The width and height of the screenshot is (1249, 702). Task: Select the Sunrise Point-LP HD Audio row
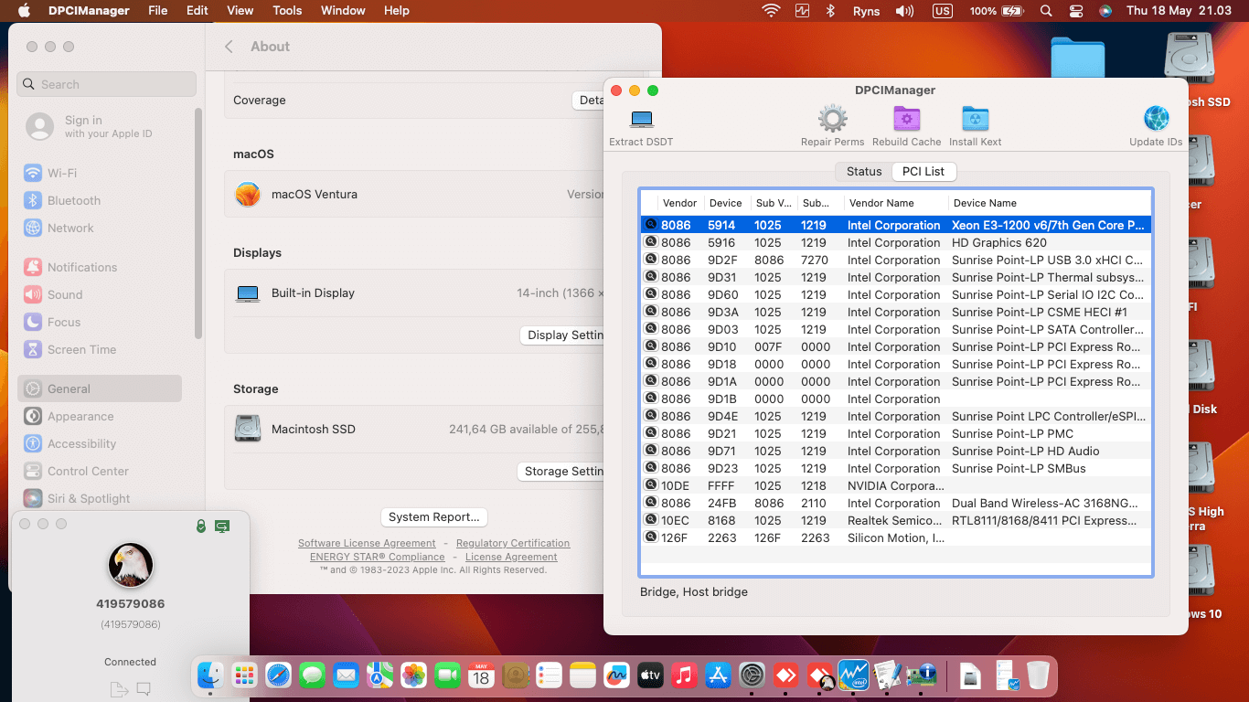(x=896, y=451)
